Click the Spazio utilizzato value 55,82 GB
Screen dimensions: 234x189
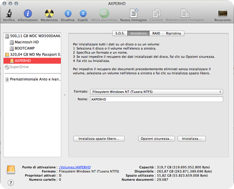click(183, 175)
